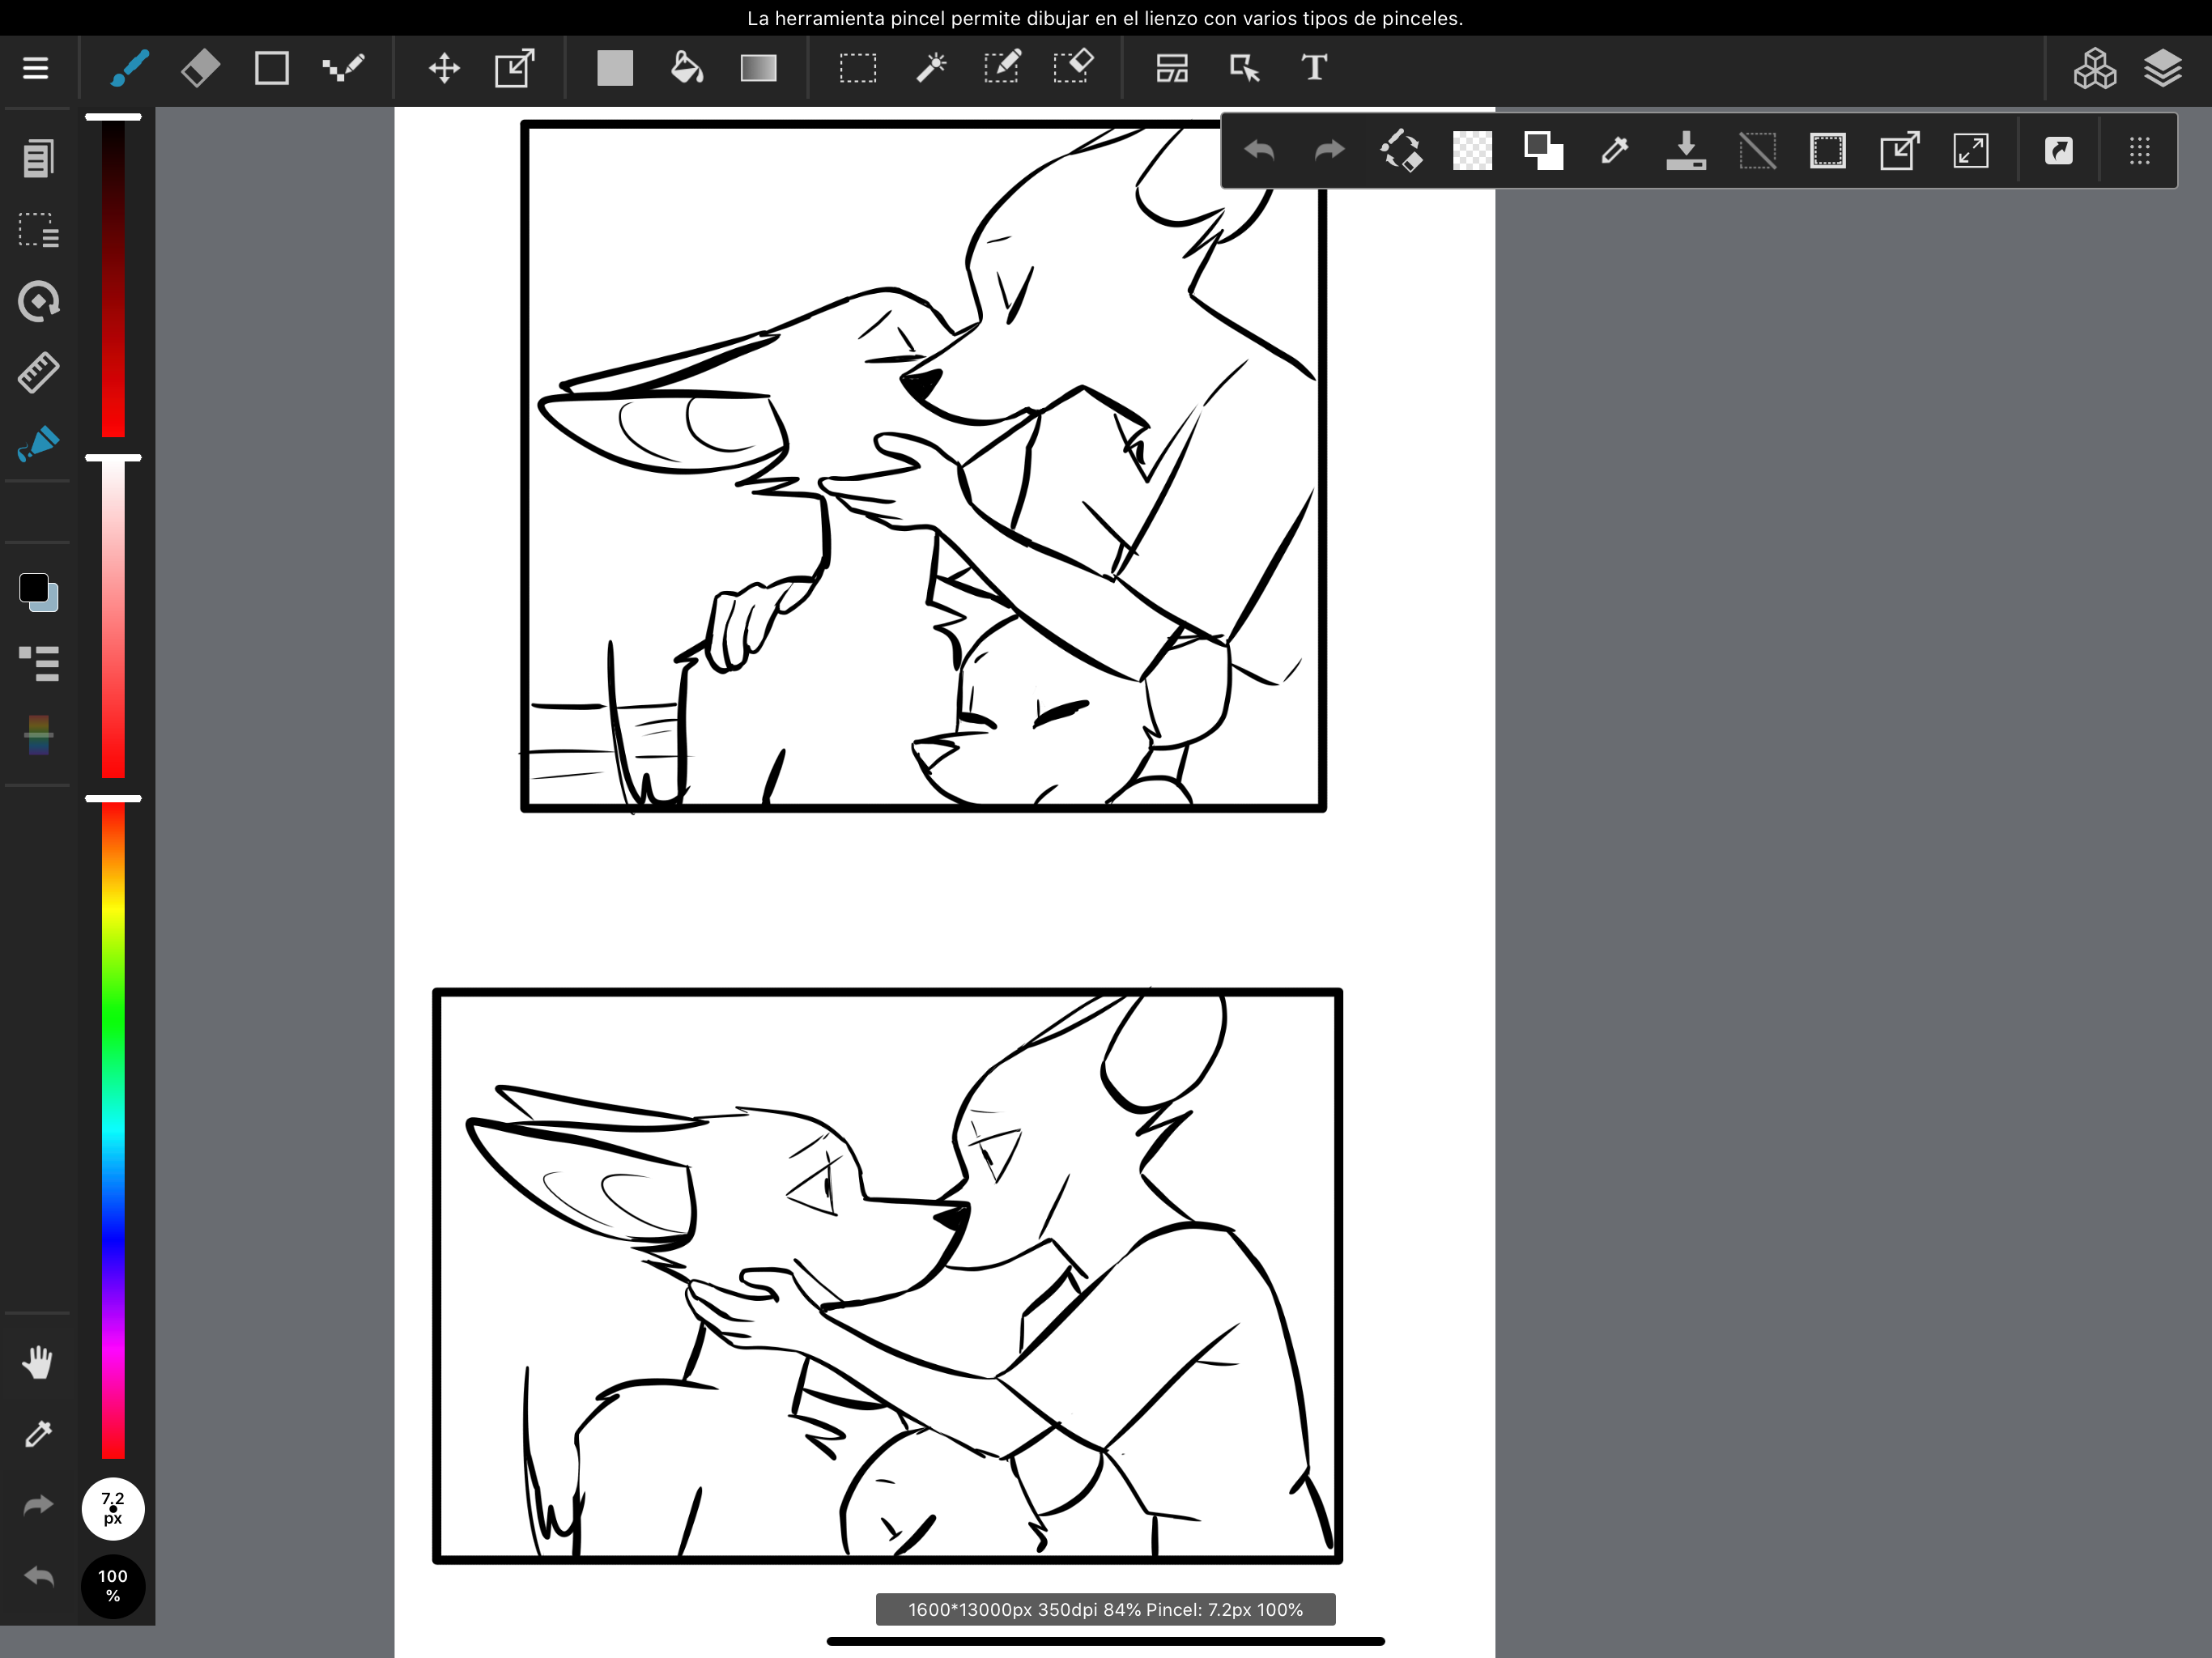Swap foreground and background colors icon

1543,151
